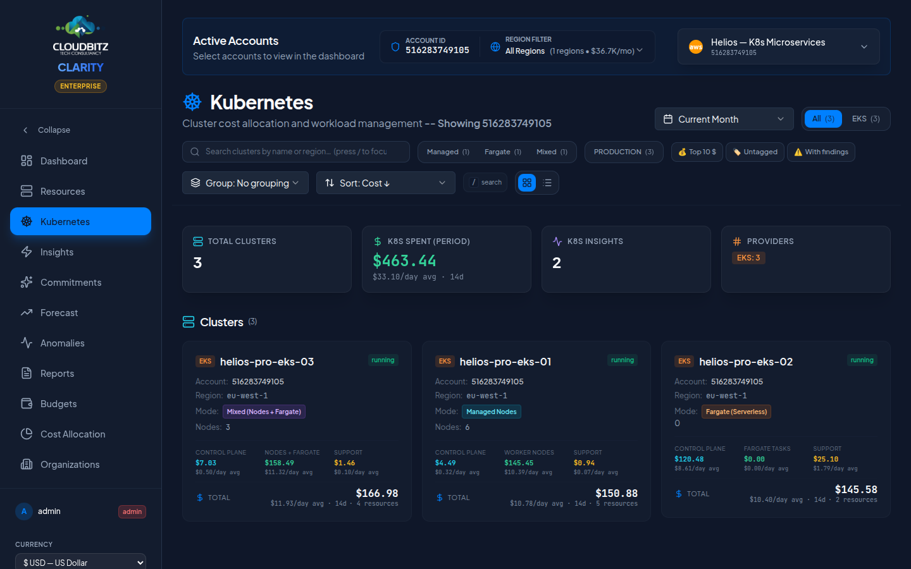Screen dimensions: 911x569
Task: Click the slash search shortcut button
Action: click(x=485, y=182)
